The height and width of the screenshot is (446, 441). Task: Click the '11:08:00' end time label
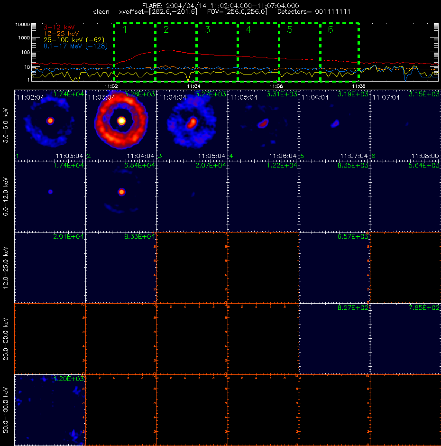[425, 156]
